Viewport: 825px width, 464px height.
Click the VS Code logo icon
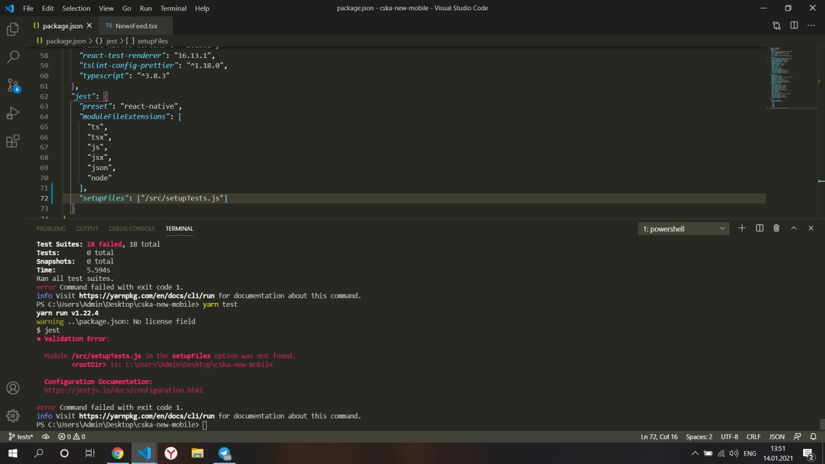point(9,8)
